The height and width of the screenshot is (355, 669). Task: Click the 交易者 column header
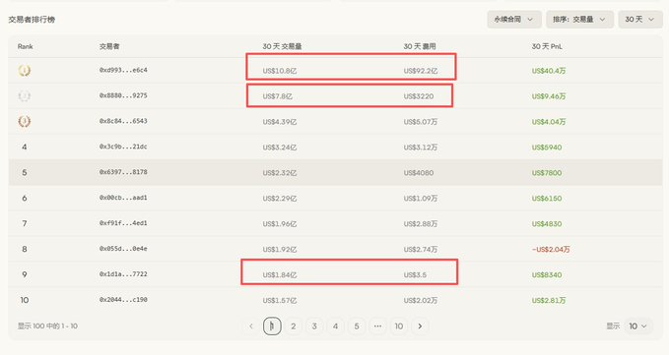109,46
